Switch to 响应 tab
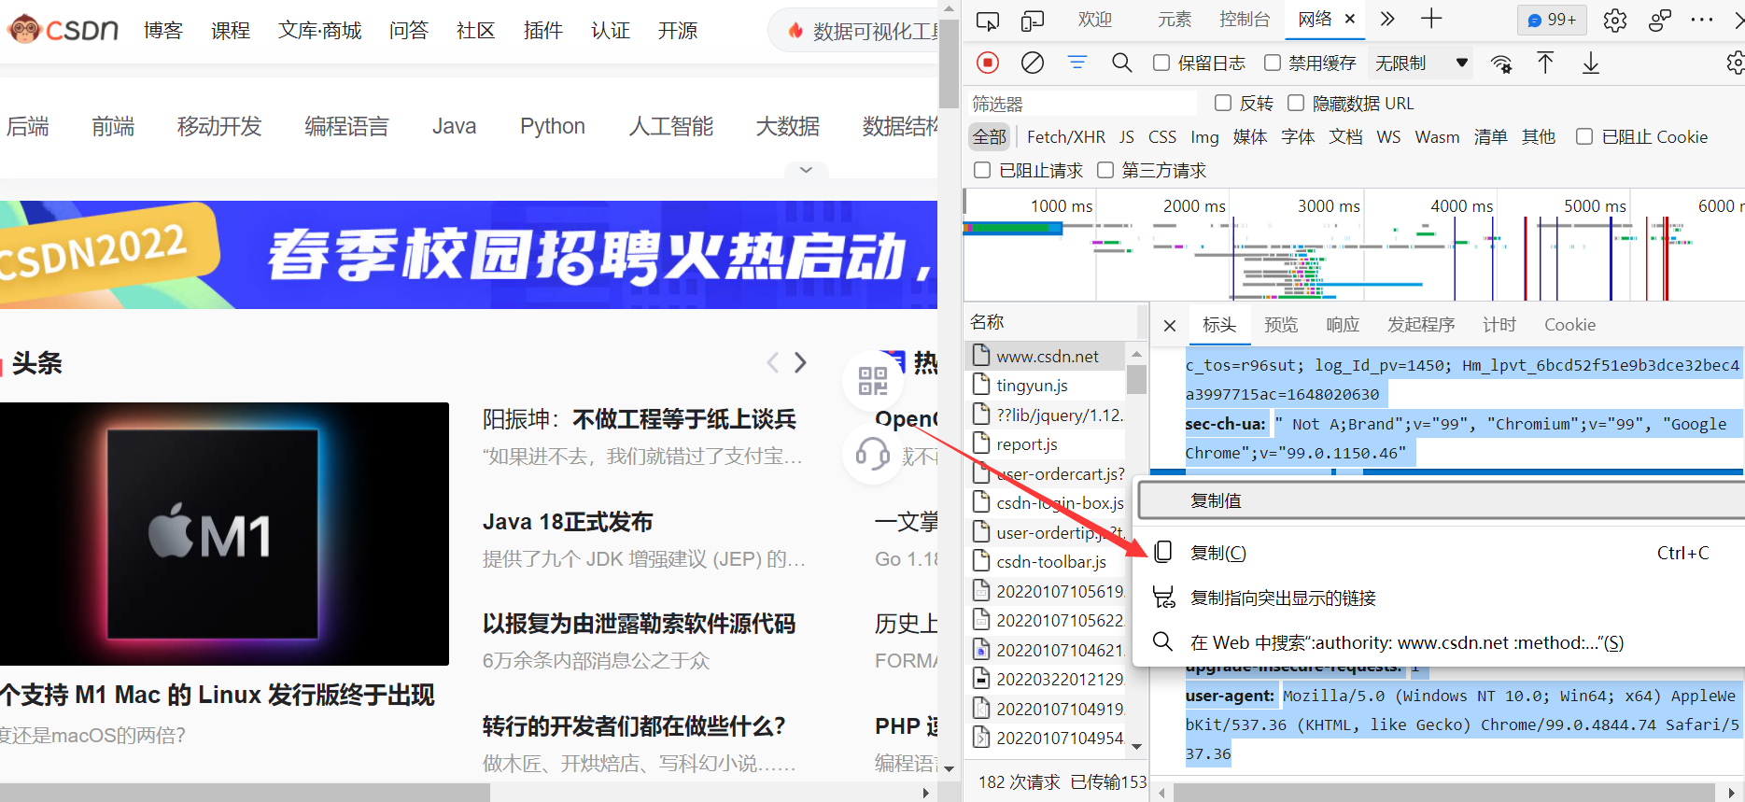This screenshot has height=802, width=1745. point(1343,325)
